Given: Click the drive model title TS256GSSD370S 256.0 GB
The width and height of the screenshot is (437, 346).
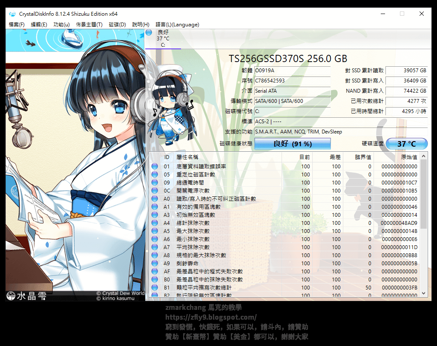Looking at the screenshot, I should pyautogui.click(x=288, y=59).
